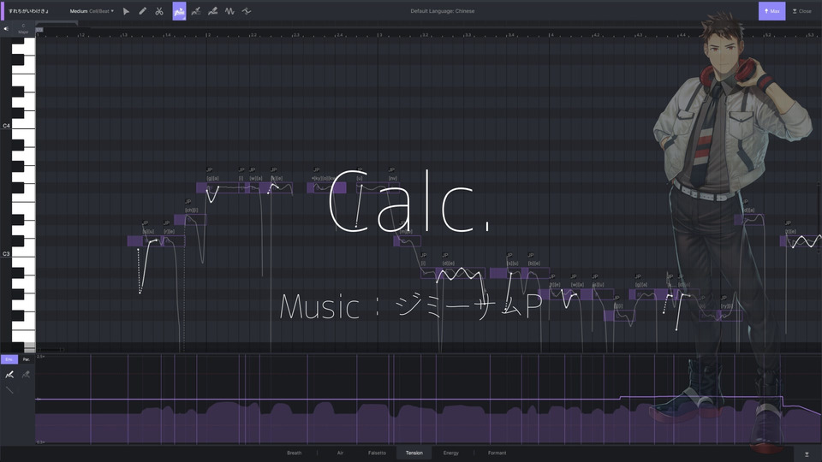The image size is (822, 462).
Task: Click the horizontal zoom slider below the piano
Action: click(50, 349)
